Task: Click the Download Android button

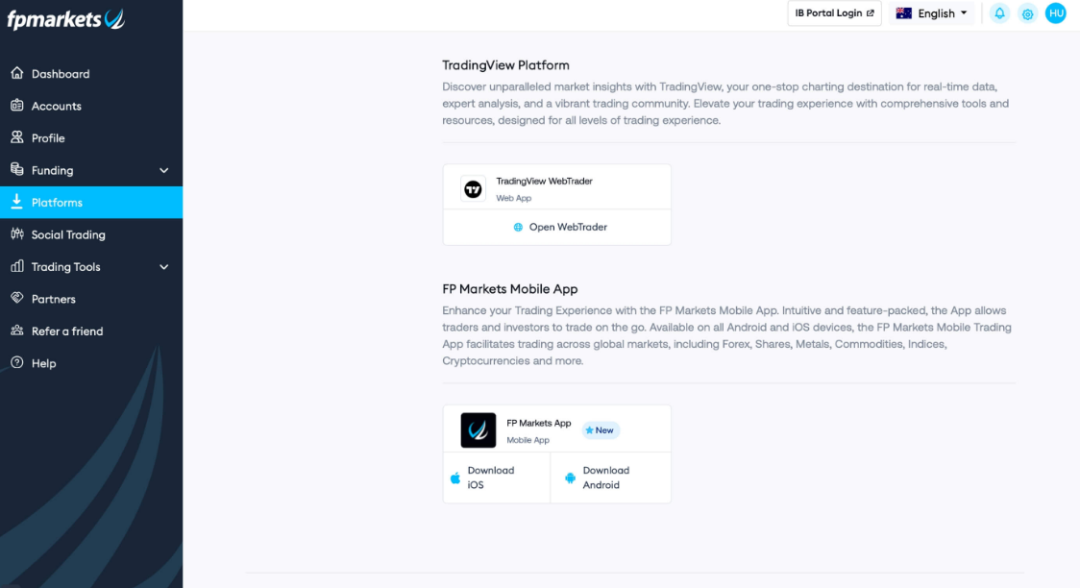Action: point(610,478)
